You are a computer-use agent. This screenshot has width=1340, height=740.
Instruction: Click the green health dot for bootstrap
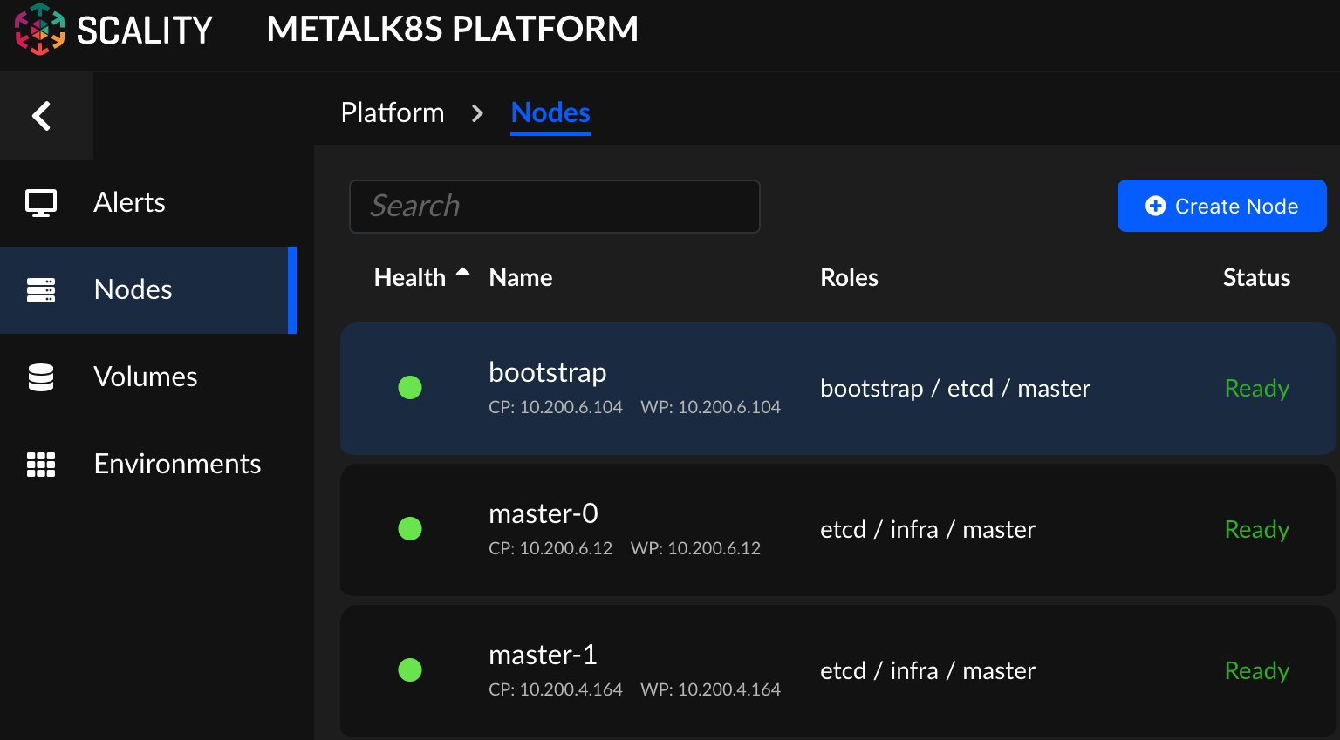pos(410,387)
